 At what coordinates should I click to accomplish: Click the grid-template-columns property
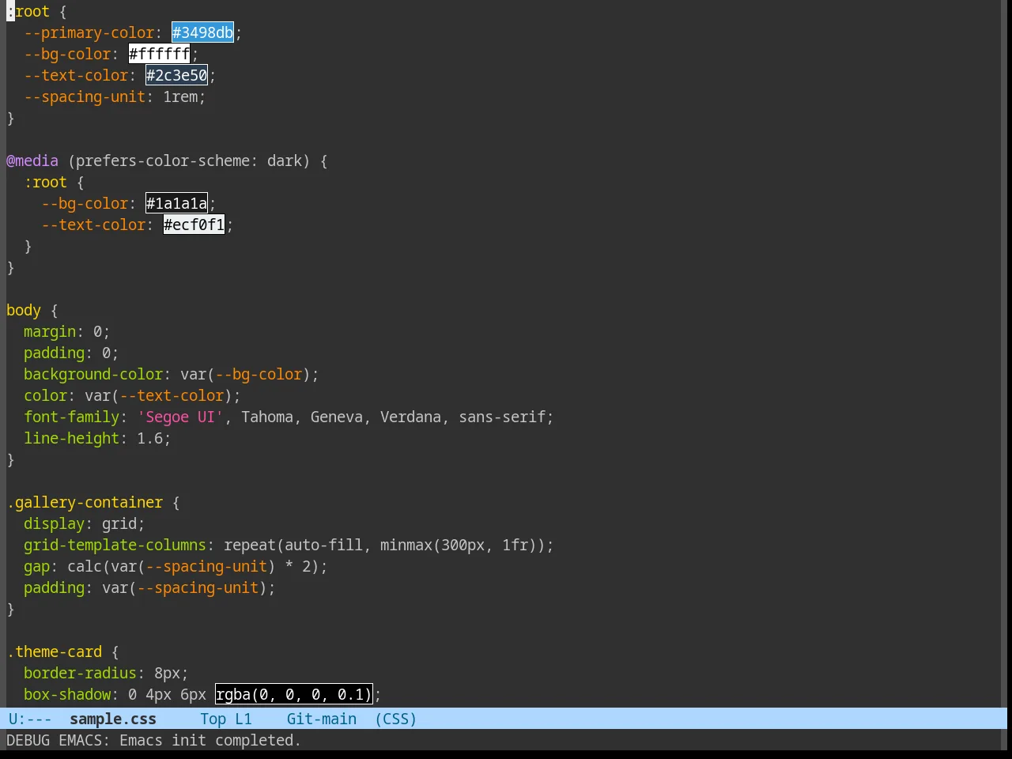click(115, 545)
